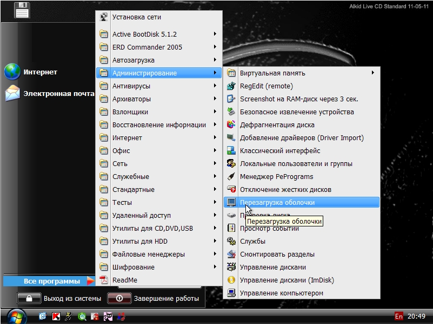Click the Все программы button

(49, 281)
